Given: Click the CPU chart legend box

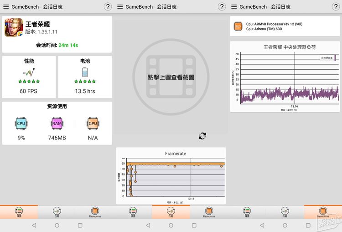Looking at the screenshot, I should [x=328, y=58].
